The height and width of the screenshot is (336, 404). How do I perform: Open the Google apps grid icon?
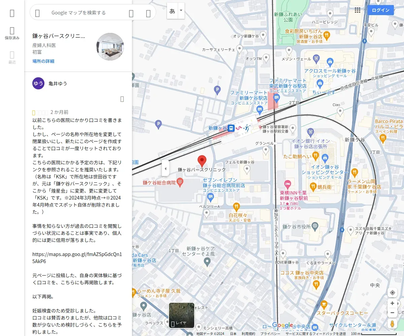(358, 10)
